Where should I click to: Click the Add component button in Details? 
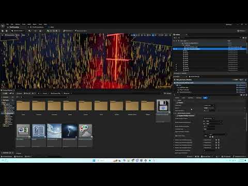[236, 80]
